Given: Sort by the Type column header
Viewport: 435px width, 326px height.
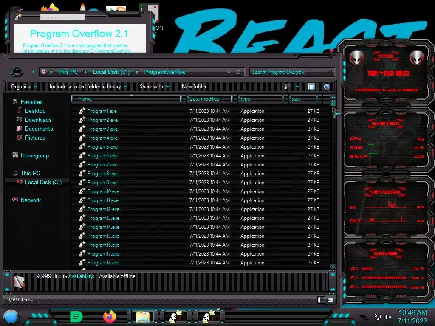Looking at the screenshot, I should click(x=260, y=98).
